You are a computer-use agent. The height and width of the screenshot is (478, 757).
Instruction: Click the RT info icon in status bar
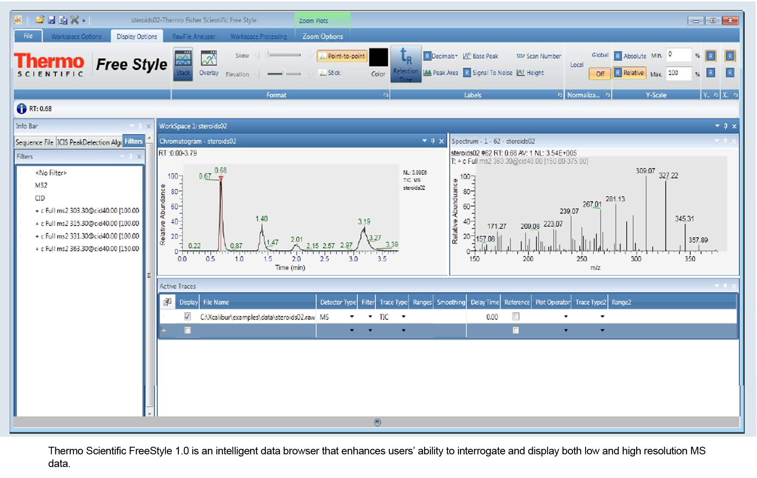[x=21, y=109]
